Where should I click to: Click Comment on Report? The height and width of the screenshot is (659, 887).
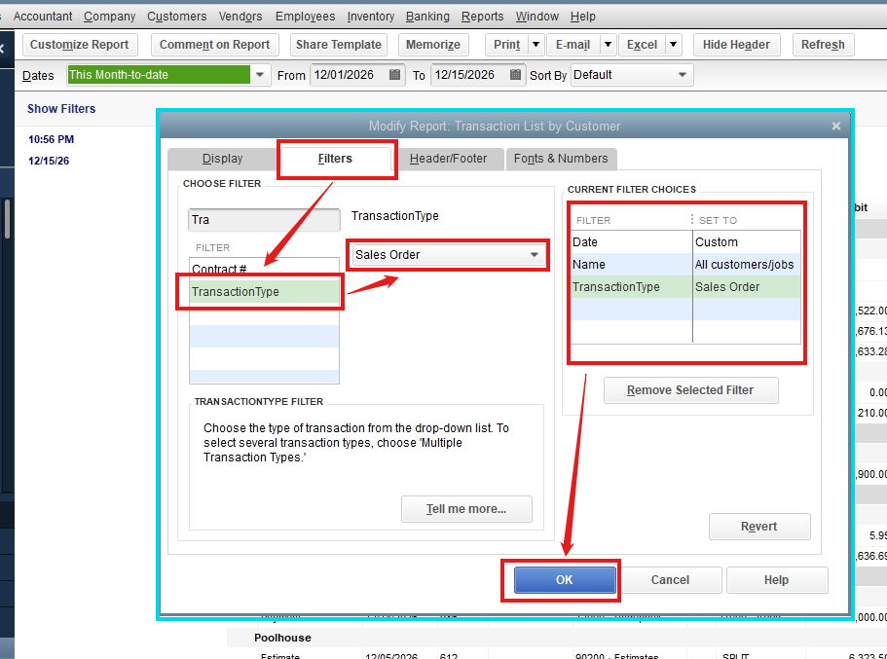[x=214, y=45]
